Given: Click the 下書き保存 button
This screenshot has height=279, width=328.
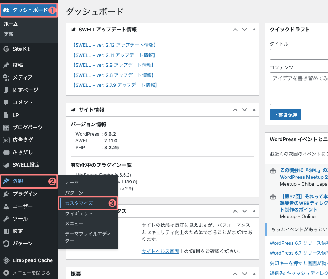Looking at the screenshot, I should 285,115.
